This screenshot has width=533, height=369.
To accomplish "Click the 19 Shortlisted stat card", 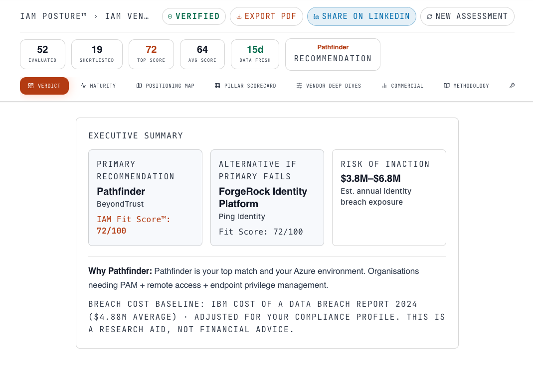I will click(x=97, y=54).
